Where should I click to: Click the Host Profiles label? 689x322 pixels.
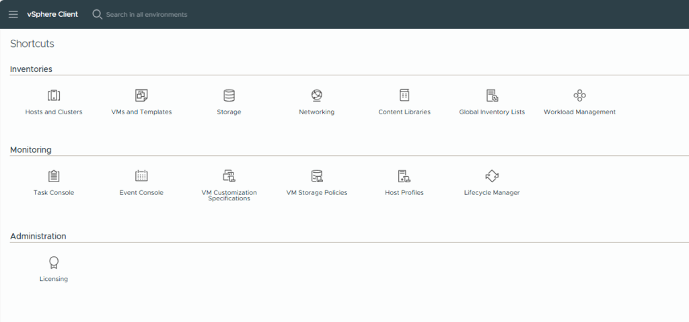404,192
